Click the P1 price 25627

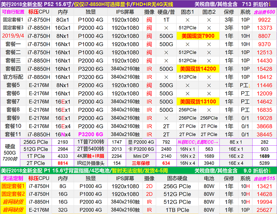(x=264, y=210)
